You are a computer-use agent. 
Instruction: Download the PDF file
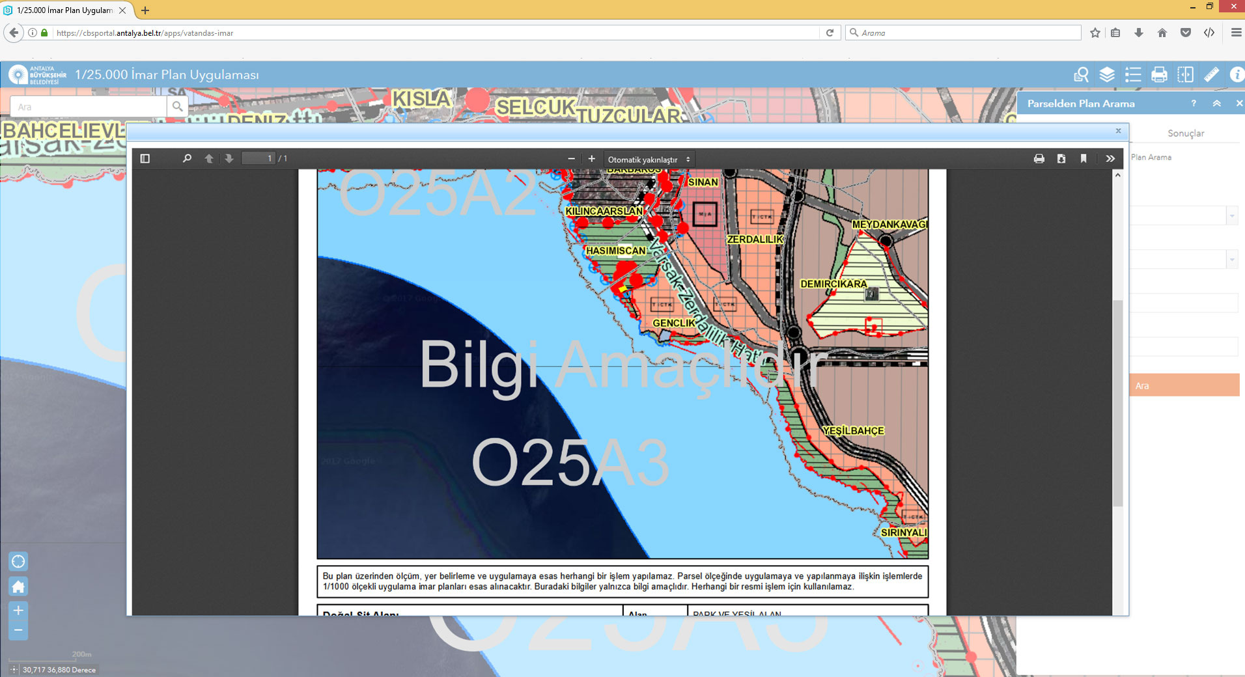[1061, 159]
